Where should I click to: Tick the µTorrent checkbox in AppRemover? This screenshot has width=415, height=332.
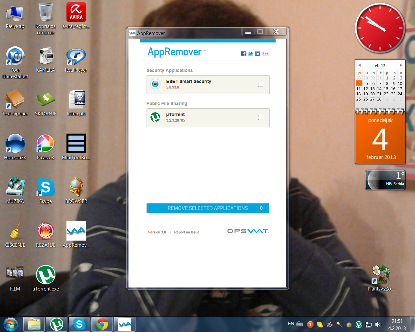coord(261,117)
